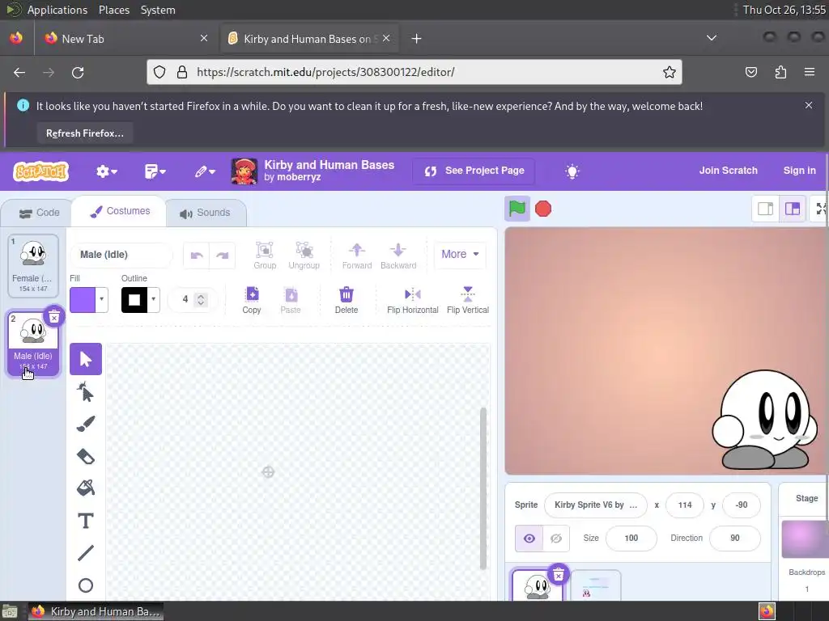Click the black Outline color swatch

click(134, 300)
